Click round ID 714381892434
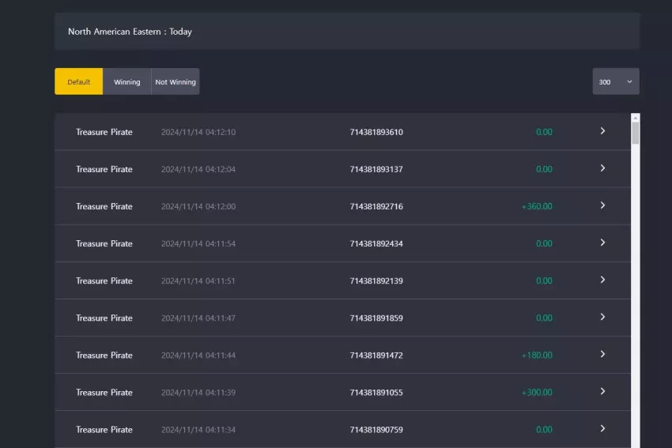The image size is (672, 448). click(x=376, y=243)
